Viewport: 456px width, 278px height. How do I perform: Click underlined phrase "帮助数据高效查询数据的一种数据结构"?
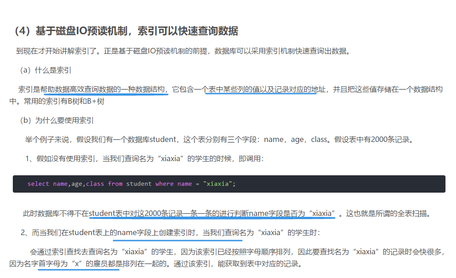click(x=102, y=89)
